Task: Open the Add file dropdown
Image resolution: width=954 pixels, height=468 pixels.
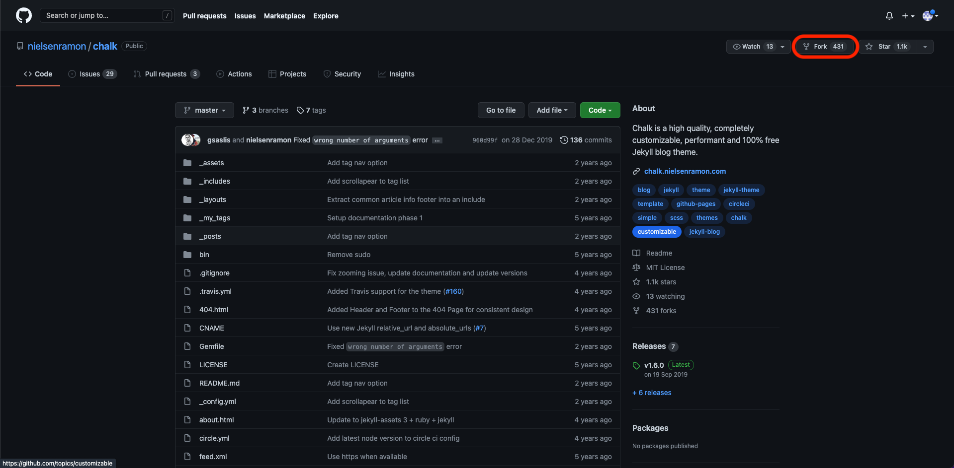Action: click(x=552, y=110)
